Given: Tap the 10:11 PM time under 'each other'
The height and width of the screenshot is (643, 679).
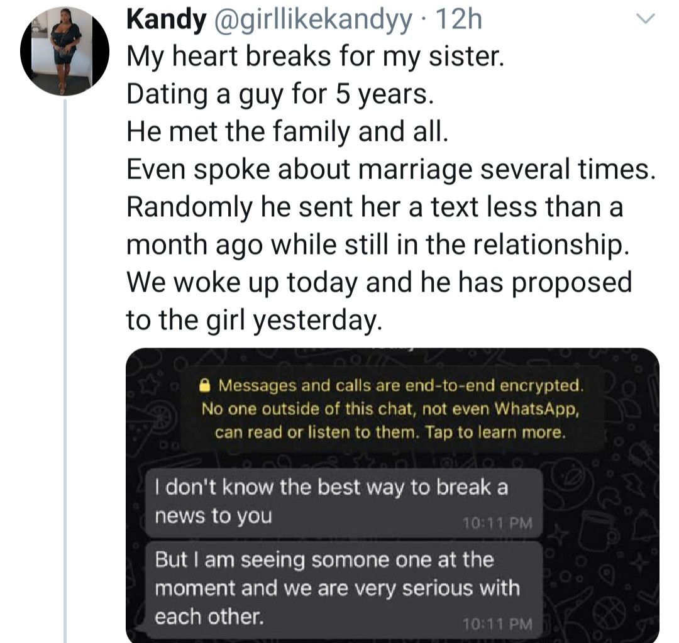Looking at the screenshot, I should tap(497, 624).
